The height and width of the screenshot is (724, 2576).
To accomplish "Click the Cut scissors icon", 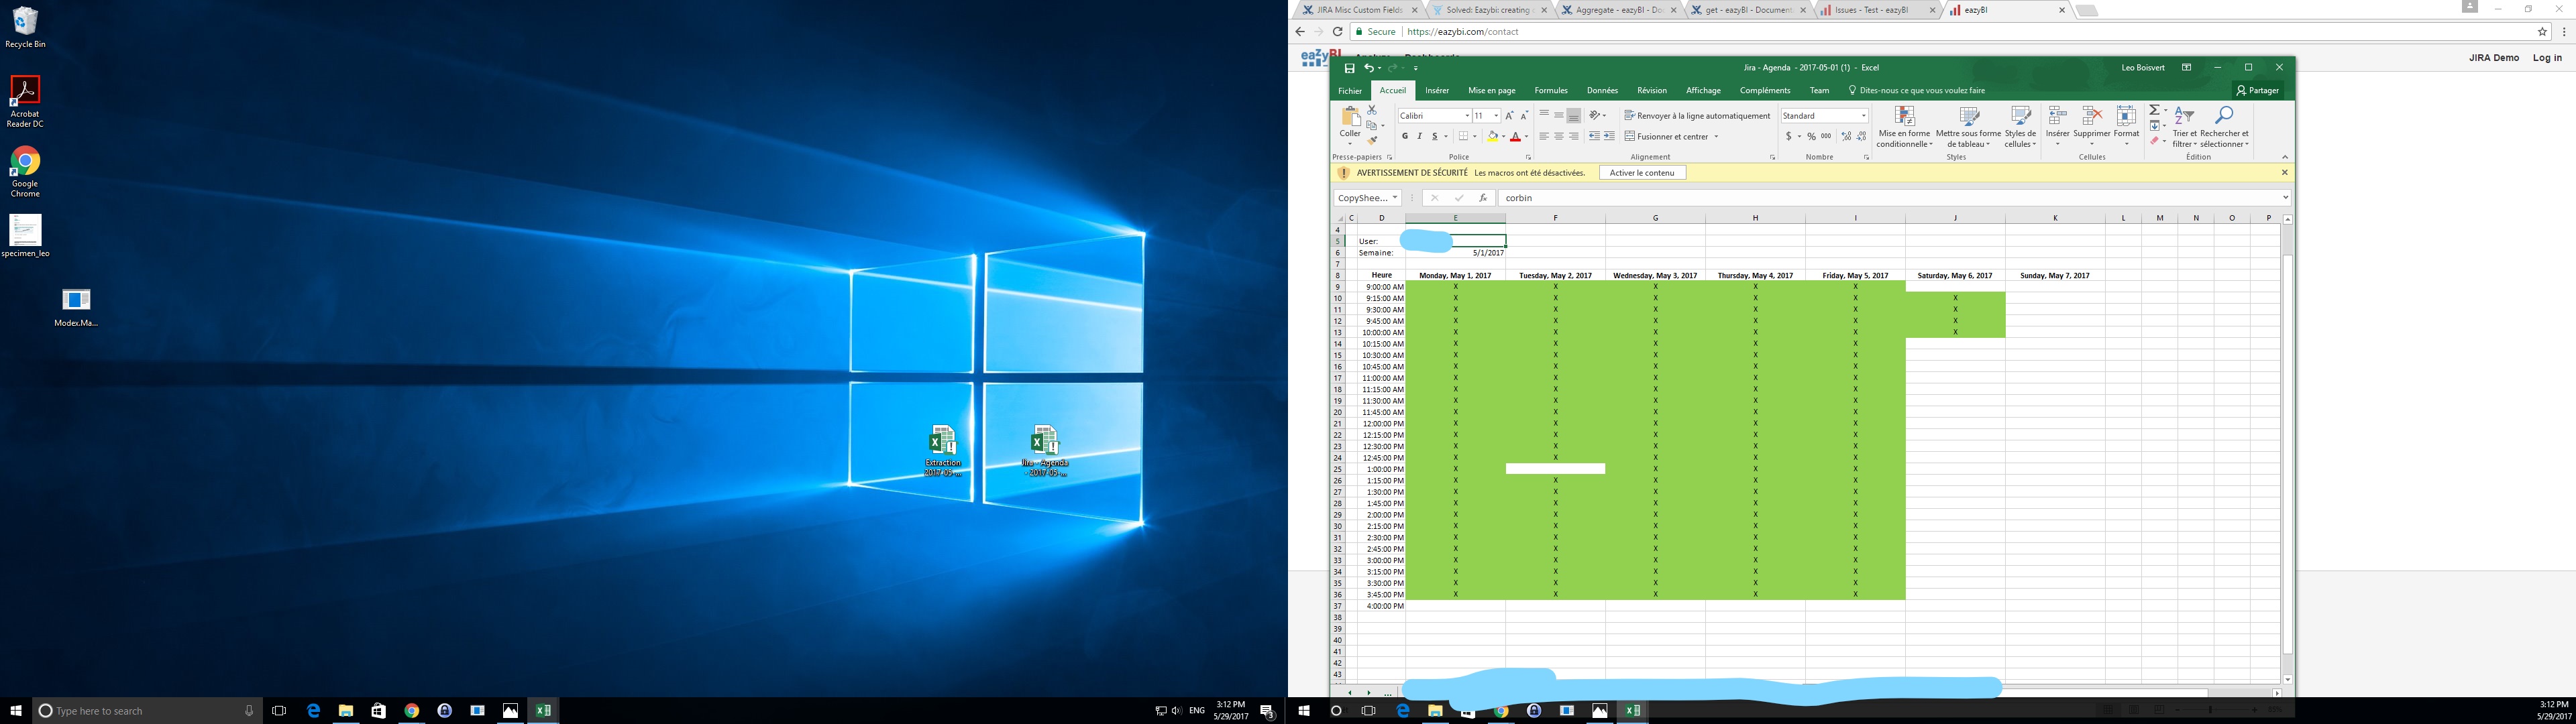I will click(x=1372, y=110).
